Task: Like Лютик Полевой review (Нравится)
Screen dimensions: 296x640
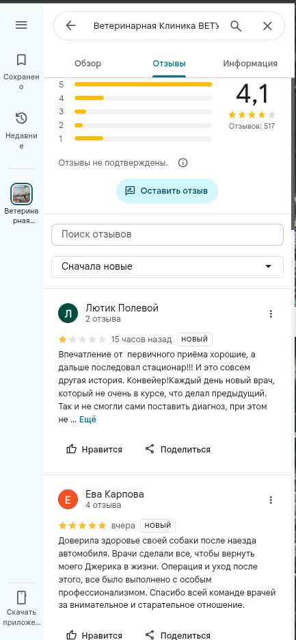Action: pos(94,450)
